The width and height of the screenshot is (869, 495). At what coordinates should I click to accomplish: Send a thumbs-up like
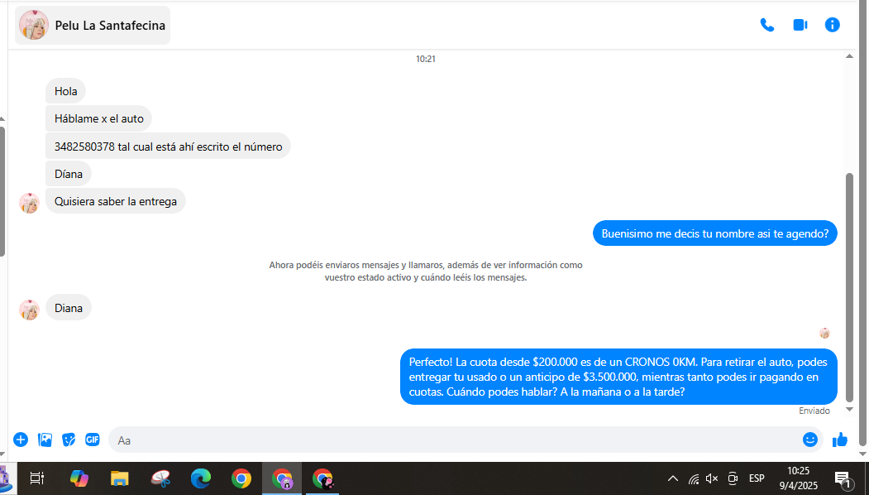839,440
